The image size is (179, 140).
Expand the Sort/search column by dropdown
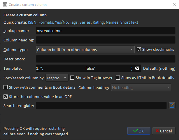point(57,78)
